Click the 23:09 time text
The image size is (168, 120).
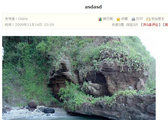[49, 25]
